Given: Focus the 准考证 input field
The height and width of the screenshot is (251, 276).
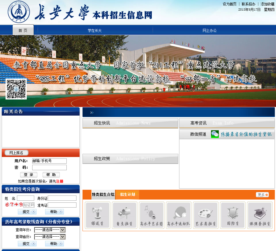Looking at the screenshot, I should coord(62,205).
